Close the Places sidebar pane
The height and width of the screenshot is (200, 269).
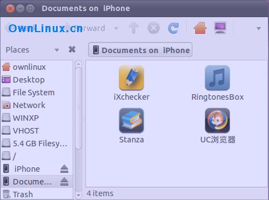72,49
